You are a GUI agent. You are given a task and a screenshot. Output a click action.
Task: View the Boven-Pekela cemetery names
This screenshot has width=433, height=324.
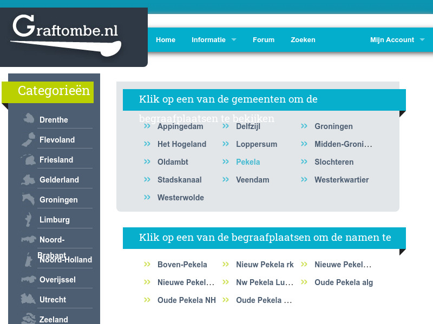182,265
